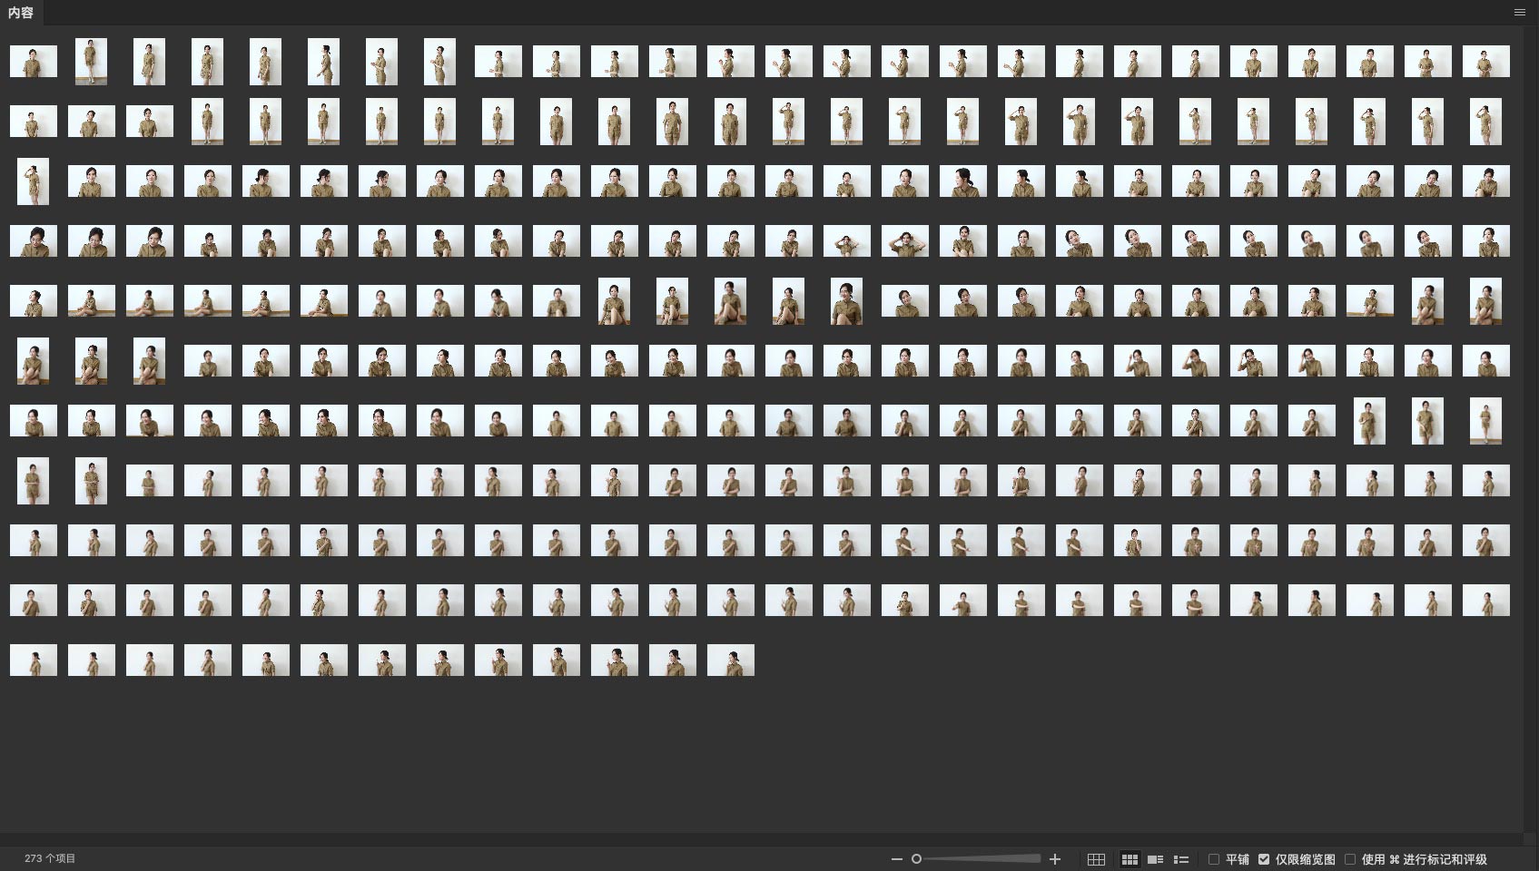Viewport: 1539px width, 871px height.
Task: Click the 273 个项目 status text
Action: click(50, 858)
